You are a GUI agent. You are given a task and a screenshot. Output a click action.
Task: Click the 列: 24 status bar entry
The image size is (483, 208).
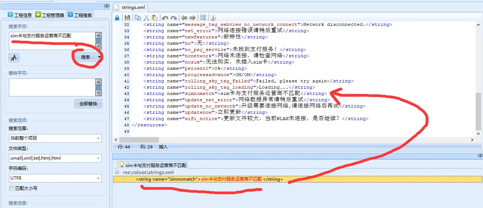(147, 147)
